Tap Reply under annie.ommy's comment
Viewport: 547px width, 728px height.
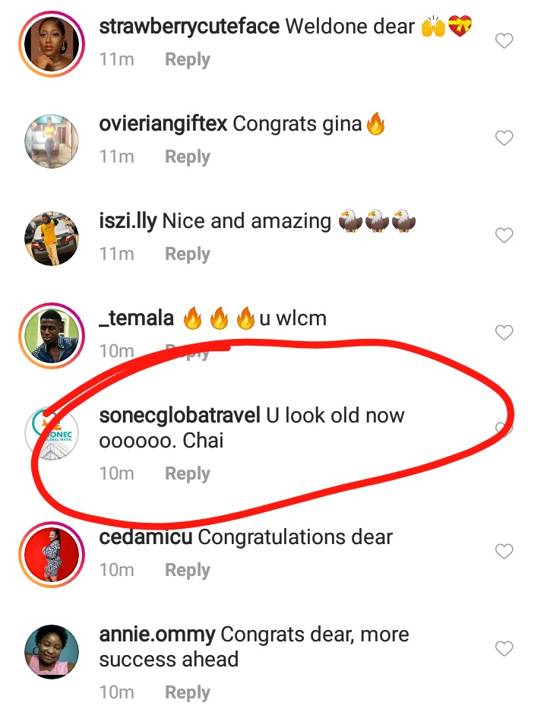(x=187, y=692)
